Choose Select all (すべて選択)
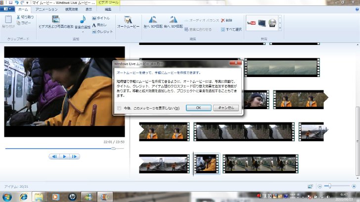 [231, 29]
